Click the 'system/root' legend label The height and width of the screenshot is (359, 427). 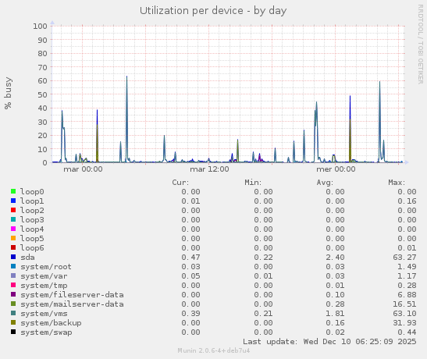coord(46,267)
